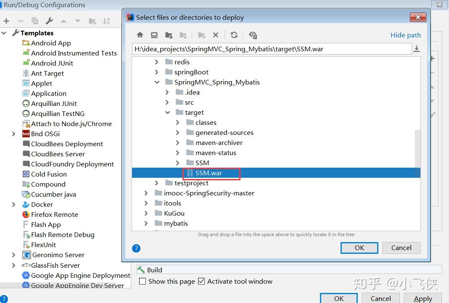This screenshot has width=449, height=303.
Task: Click the Home directory icon in file chooser
Action: pyautogui.click(x=140, y=35)
